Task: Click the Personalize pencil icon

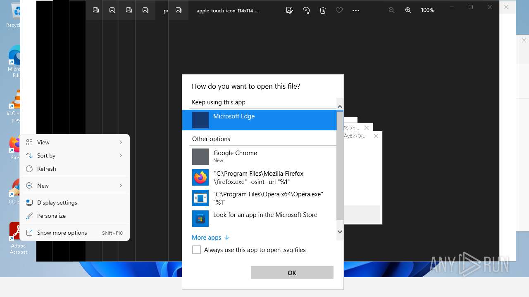Action: coord(29,216)
